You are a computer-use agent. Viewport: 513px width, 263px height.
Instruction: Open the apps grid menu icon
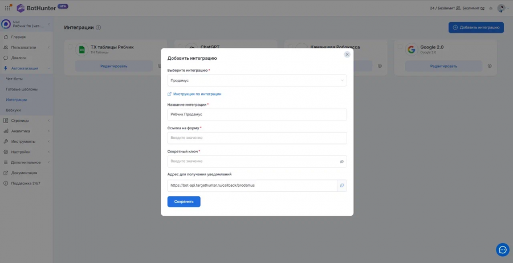[7, 8]
